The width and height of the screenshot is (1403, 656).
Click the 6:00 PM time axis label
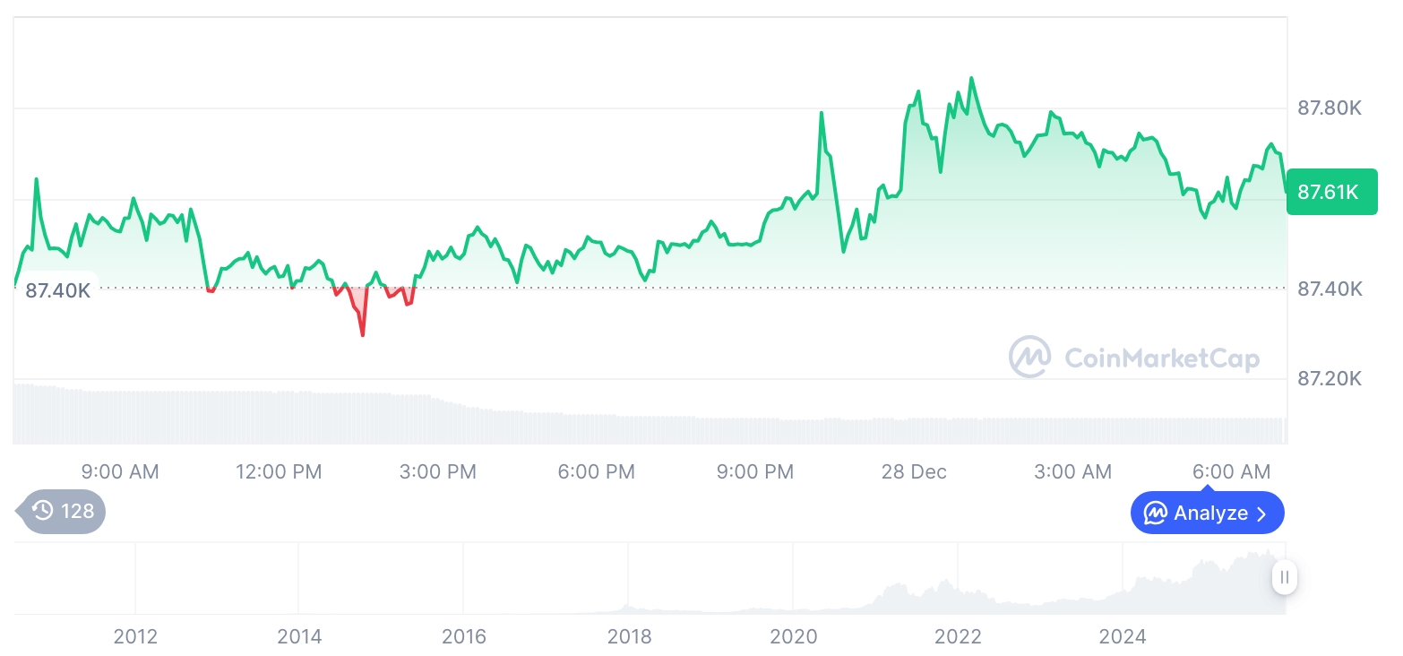596,471
